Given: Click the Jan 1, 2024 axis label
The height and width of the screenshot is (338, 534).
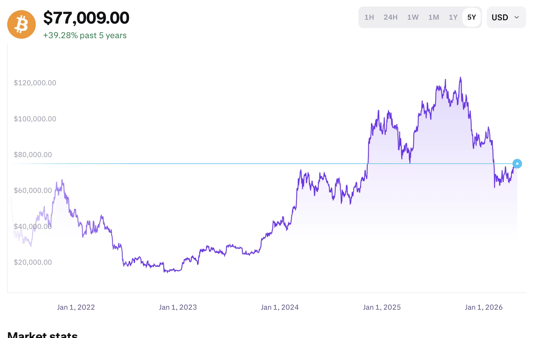Looking at the screenshot, I should [x=280, y=307].
